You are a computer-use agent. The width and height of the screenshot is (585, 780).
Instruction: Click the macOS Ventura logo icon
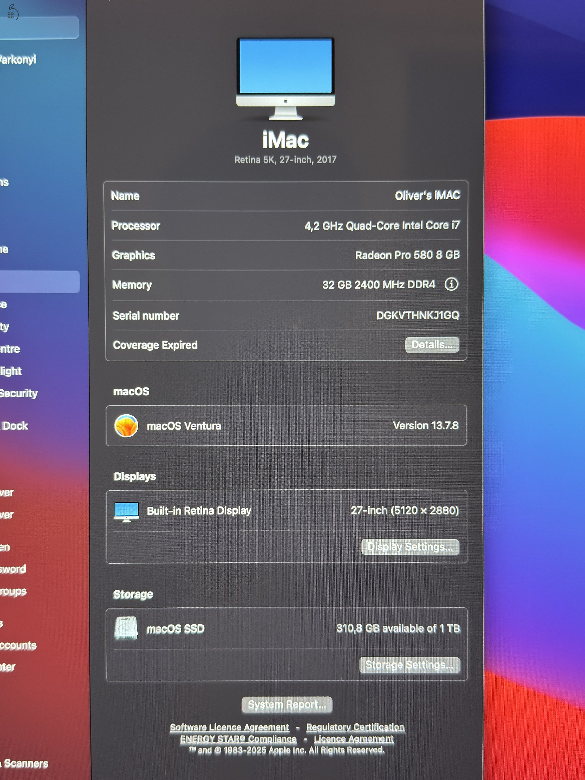tap(126, 426)
